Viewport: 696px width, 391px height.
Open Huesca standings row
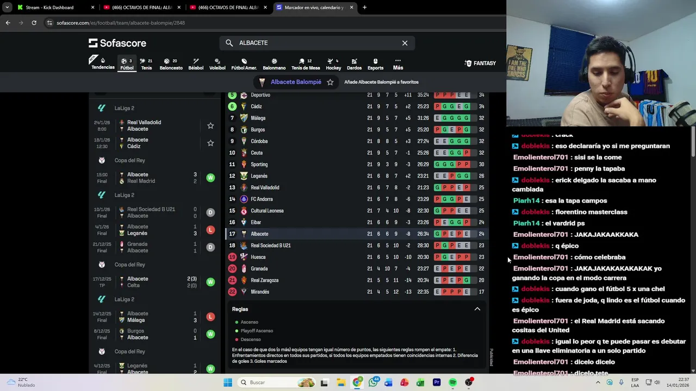[357, 257]
